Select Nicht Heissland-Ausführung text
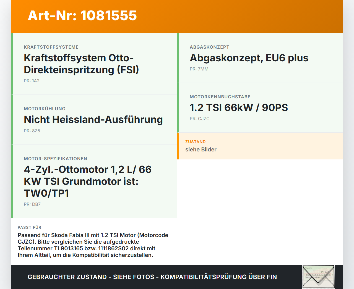Viewport: 354px width, 289px height. pos(93,120)
